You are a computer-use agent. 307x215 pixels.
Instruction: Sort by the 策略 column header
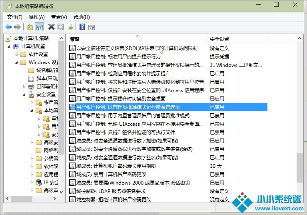137,39
